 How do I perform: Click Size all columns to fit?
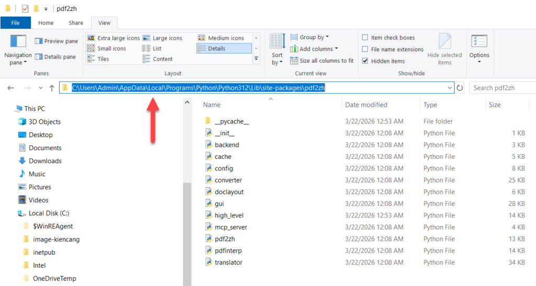pyautogui.click(x=321, y=61)
